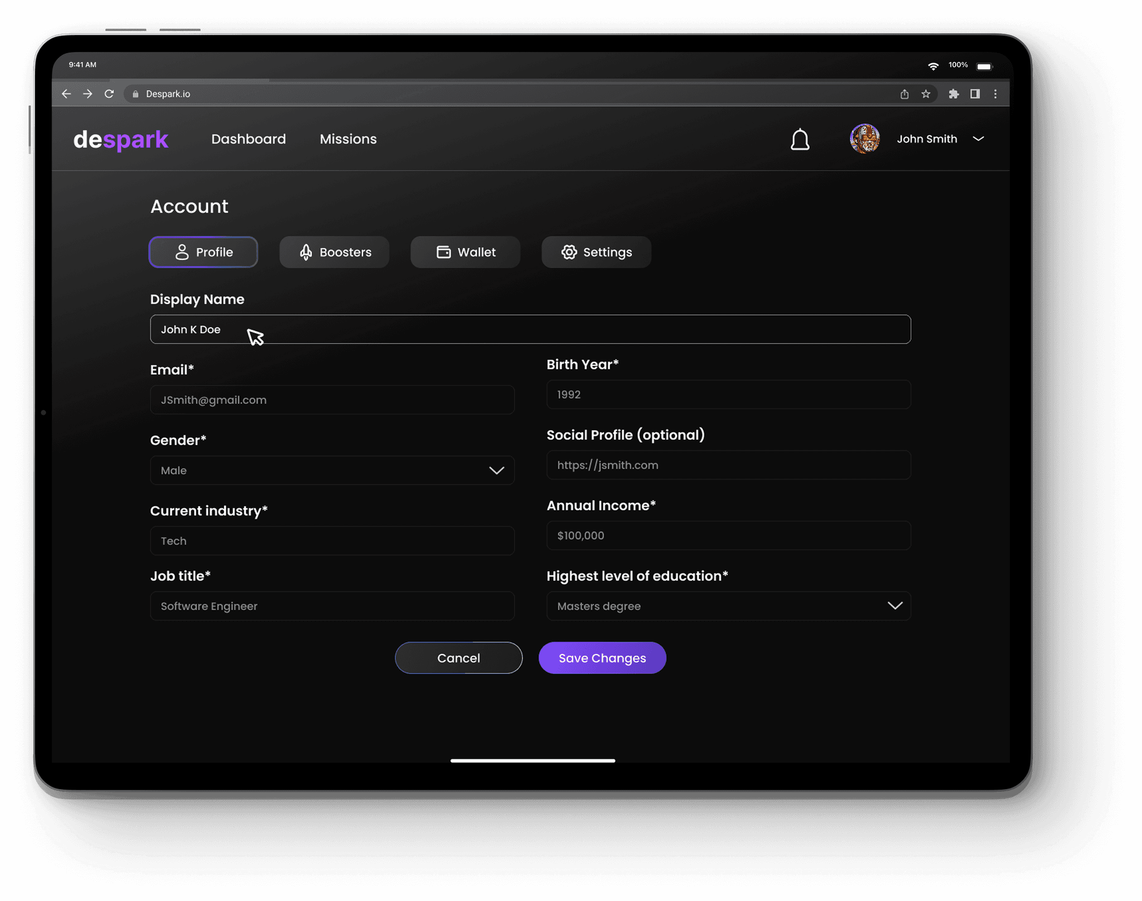The height and width of the screenshot is (901, 1142).
Task: Click the browser back arrow
Action: tap(66, 94)
